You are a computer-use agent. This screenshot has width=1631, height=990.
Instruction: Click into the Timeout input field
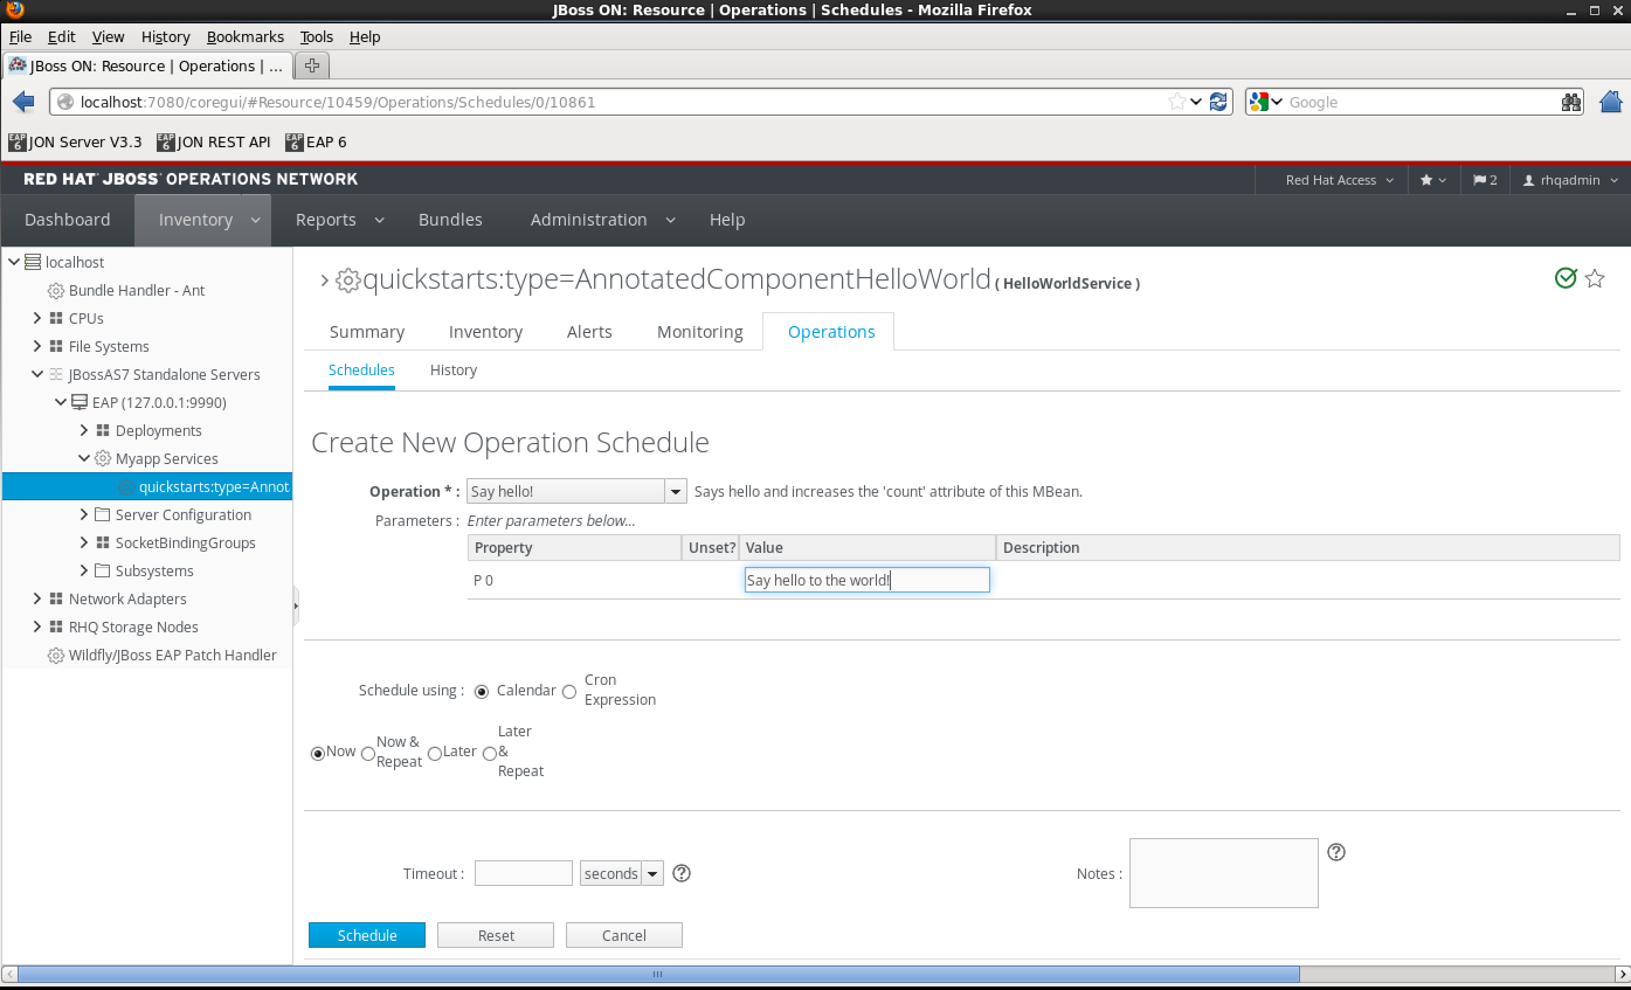[x=523, y=874]
